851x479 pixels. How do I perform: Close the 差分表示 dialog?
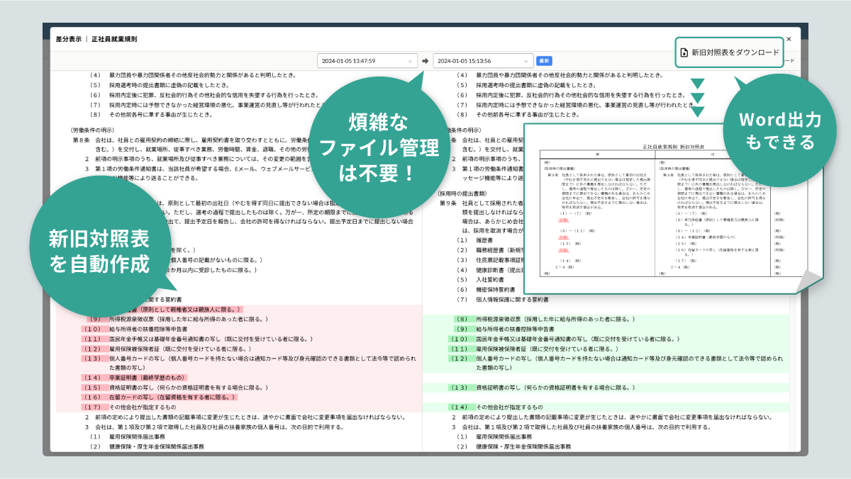(x=789, y=39)
